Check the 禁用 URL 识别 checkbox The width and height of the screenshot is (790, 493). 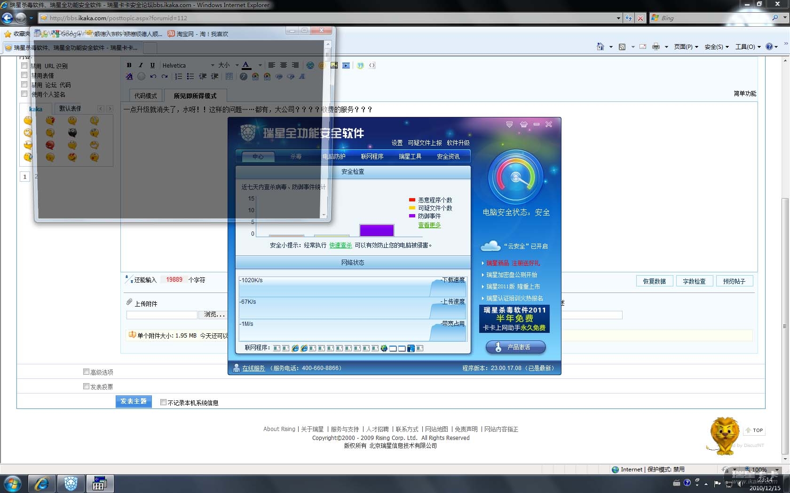click(x=24, y=66)
